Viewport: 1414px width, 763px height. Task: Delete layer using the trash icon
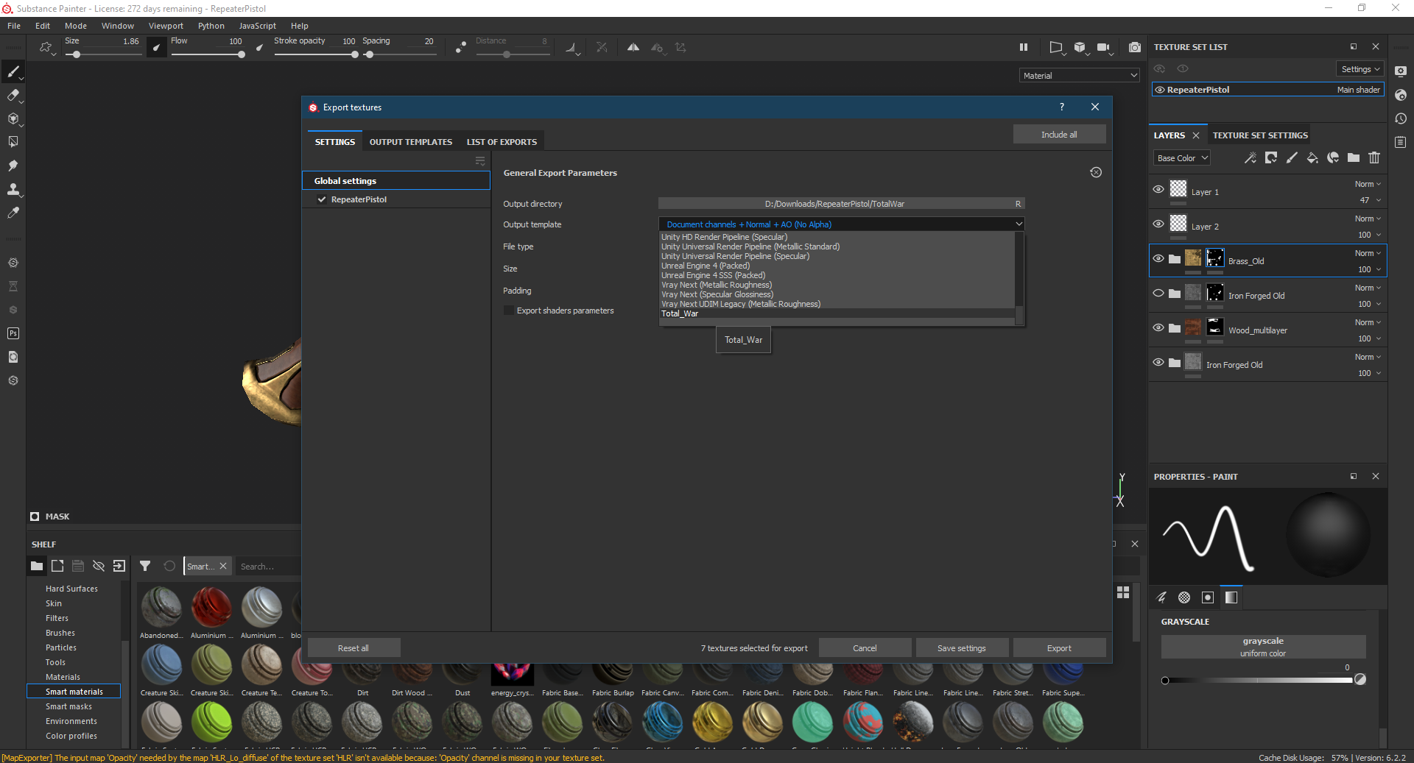(x=1374, y=157)
